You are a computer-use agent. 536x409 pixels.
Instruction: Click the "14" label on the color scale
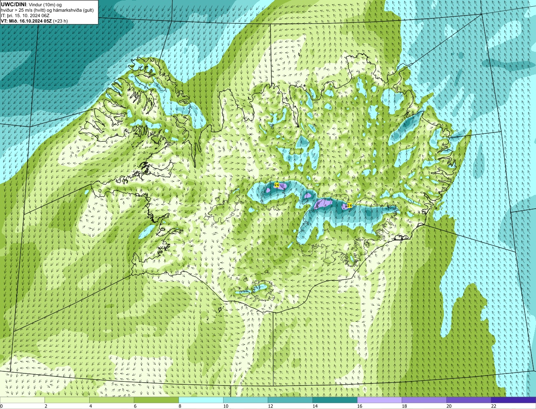(315, 406)
